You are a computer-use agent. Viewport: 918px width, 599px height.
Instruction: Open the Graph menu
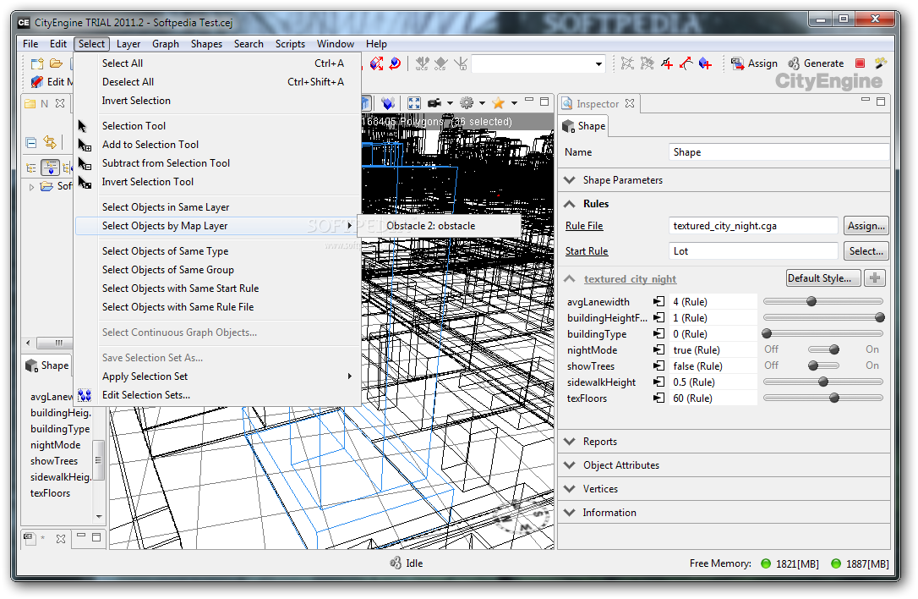[166, 44]
